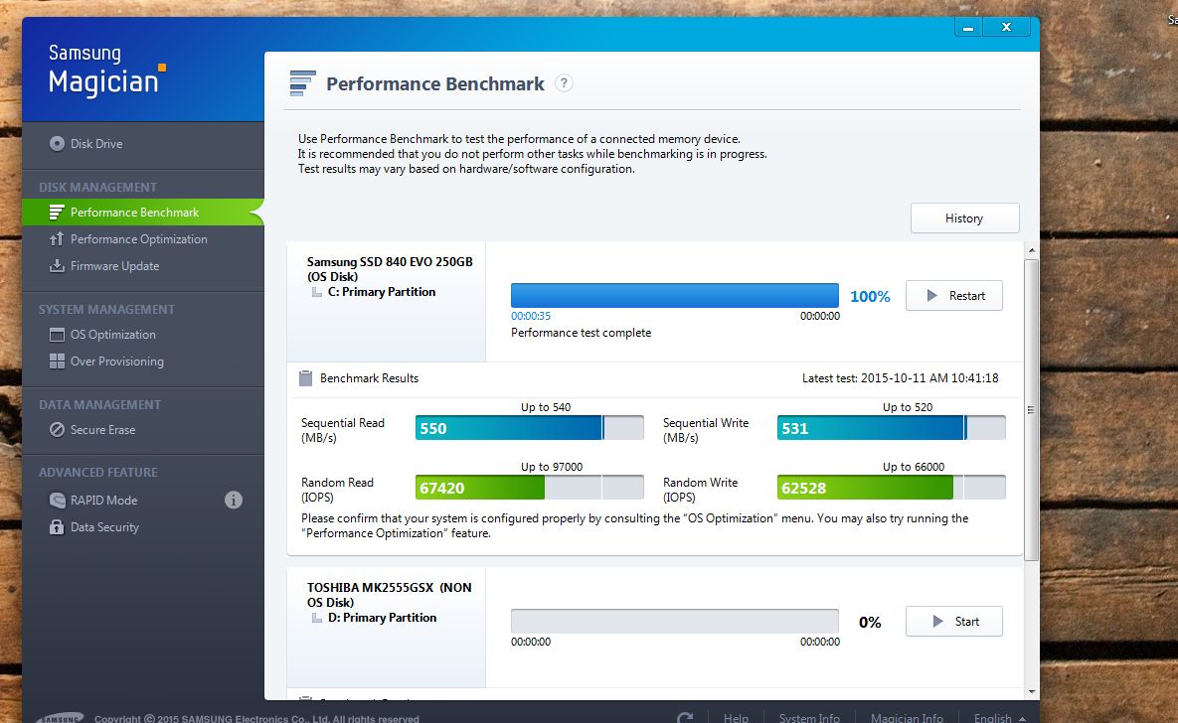Click 'Performance test complete' status text
The image size is (1178, 723).
point(582,333)
